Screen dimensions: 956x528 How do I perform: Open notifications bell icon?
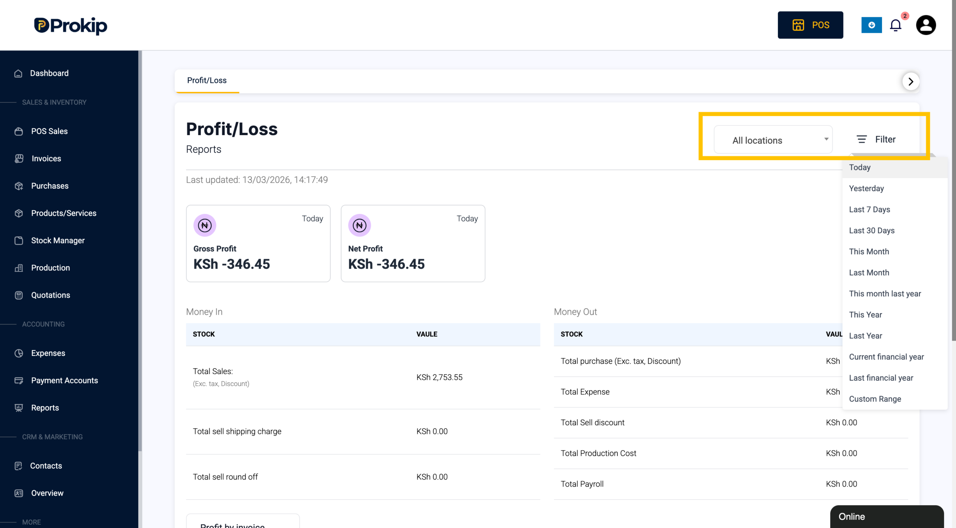[896, 25]
